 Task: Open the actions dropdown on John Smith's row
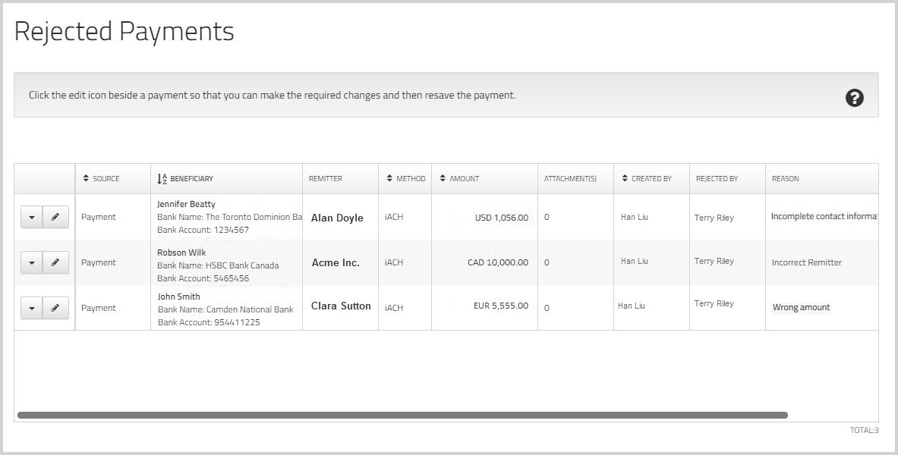click(32, 308)
